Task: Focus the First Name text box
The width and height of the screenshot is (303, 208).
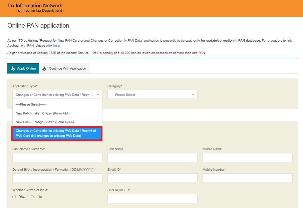Action: pos(152,157)
